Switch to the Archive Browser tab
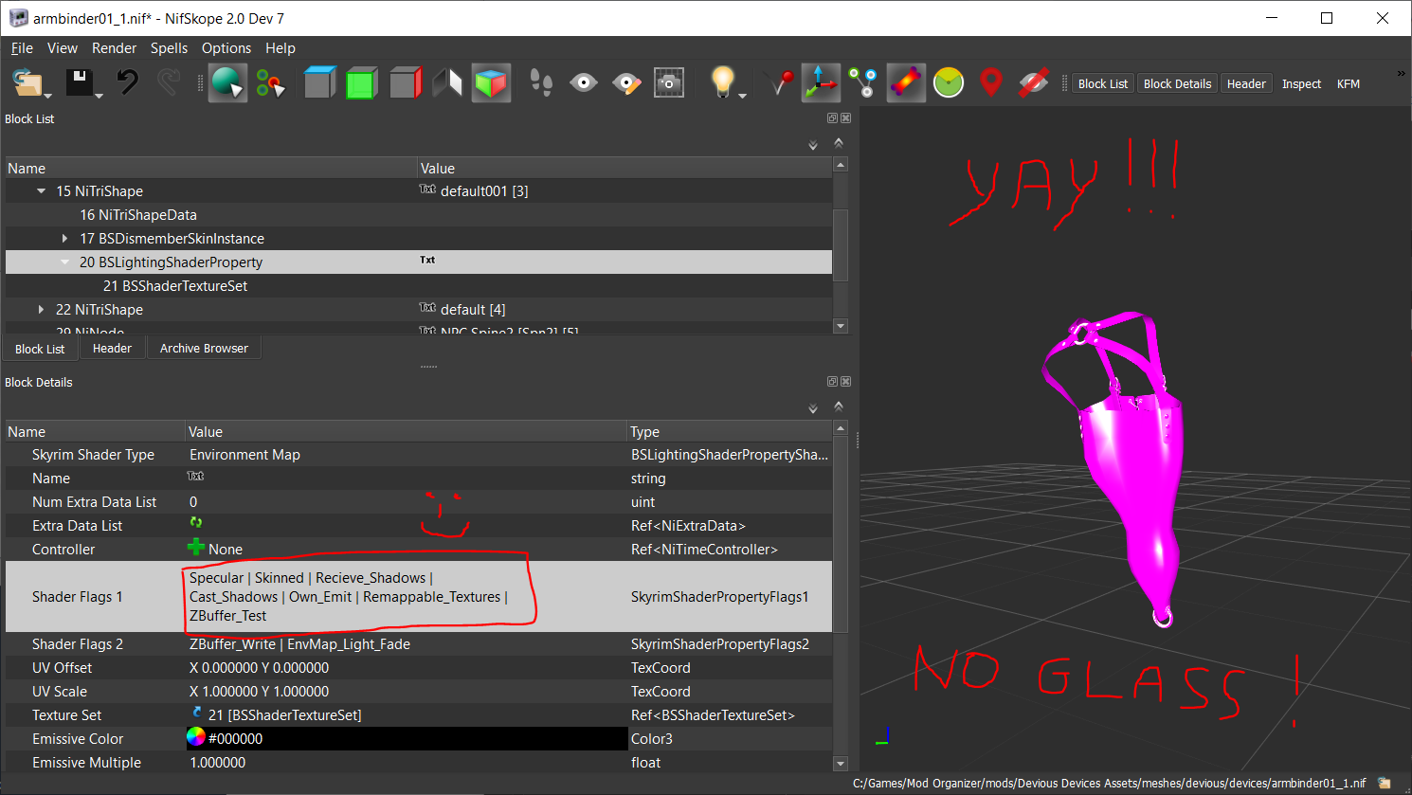 [x=204, y=349]
